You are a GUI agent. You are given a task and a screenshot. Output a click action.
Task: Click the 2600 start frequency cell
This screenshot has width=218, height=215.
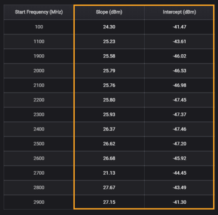tap(39, 159)
